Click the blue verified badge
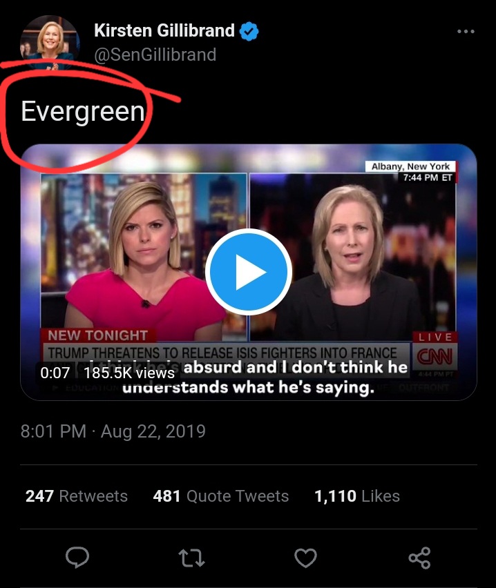 (x=249, y=31)
